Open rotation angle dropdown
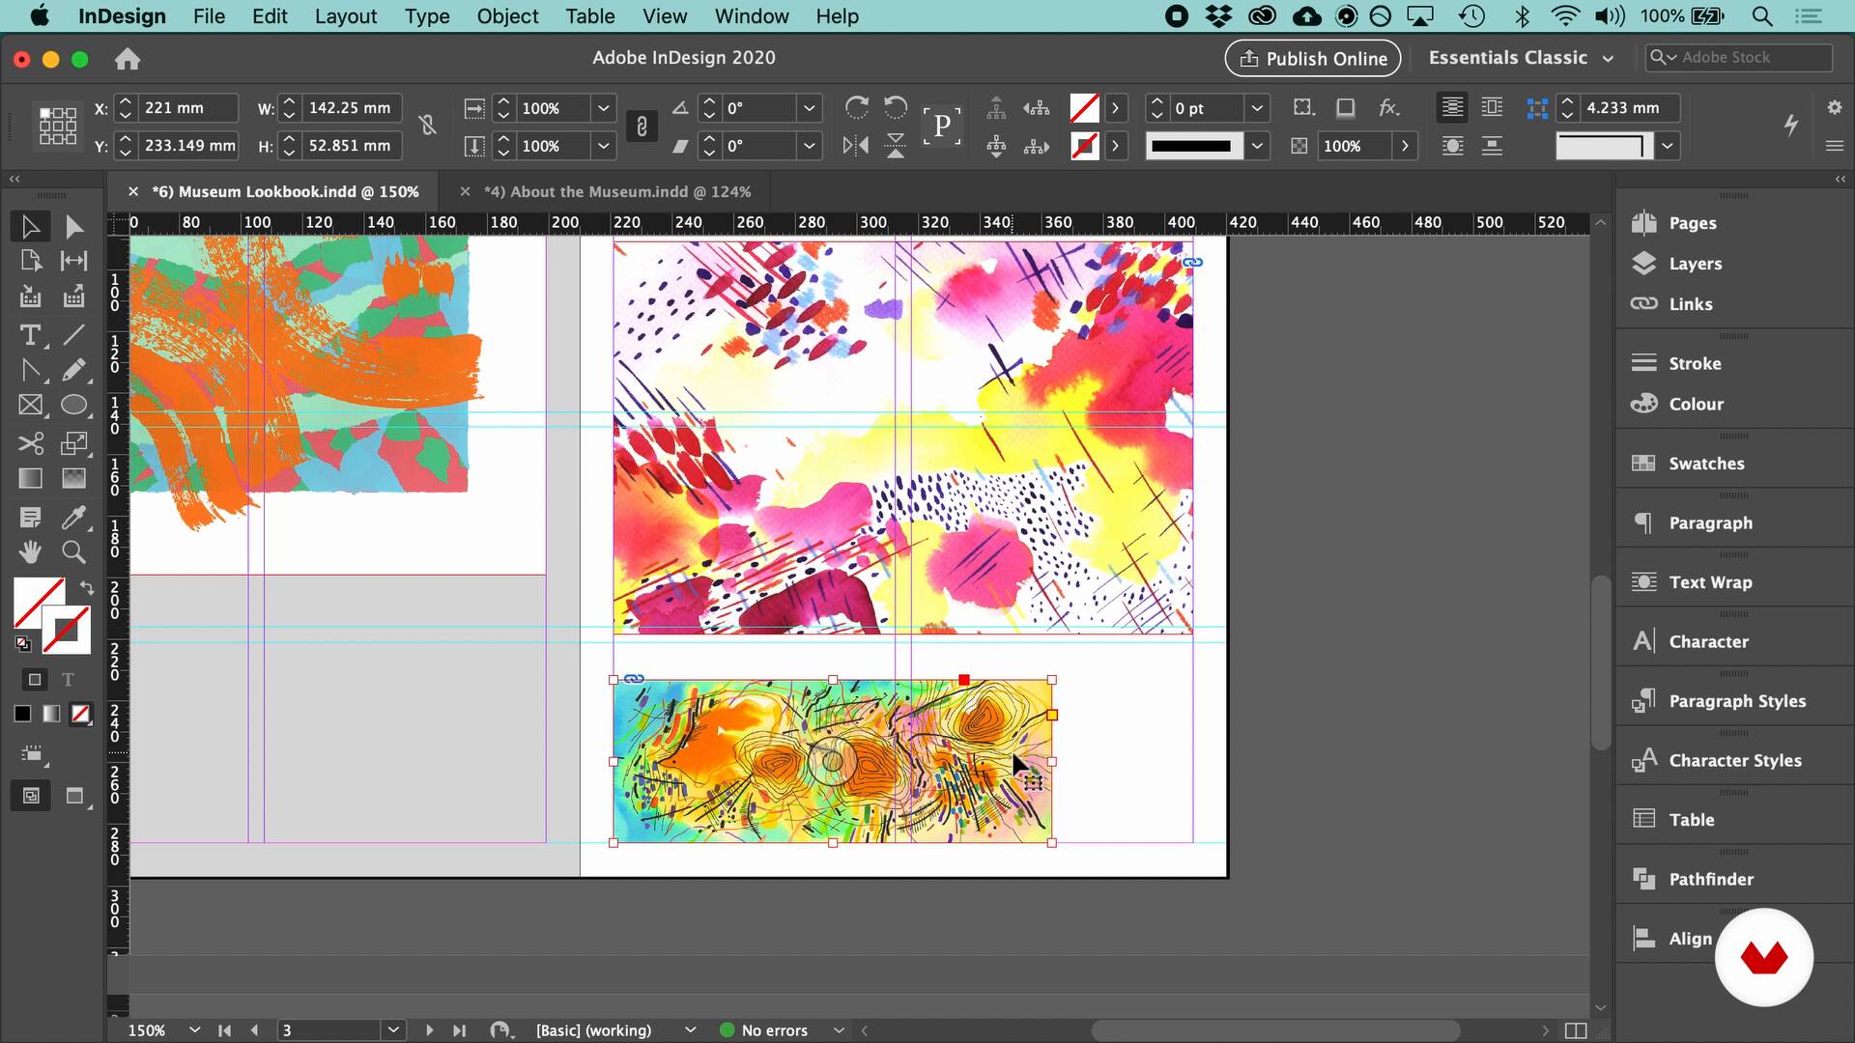This screenshot has width=1855, height=1043. (810, 108)
